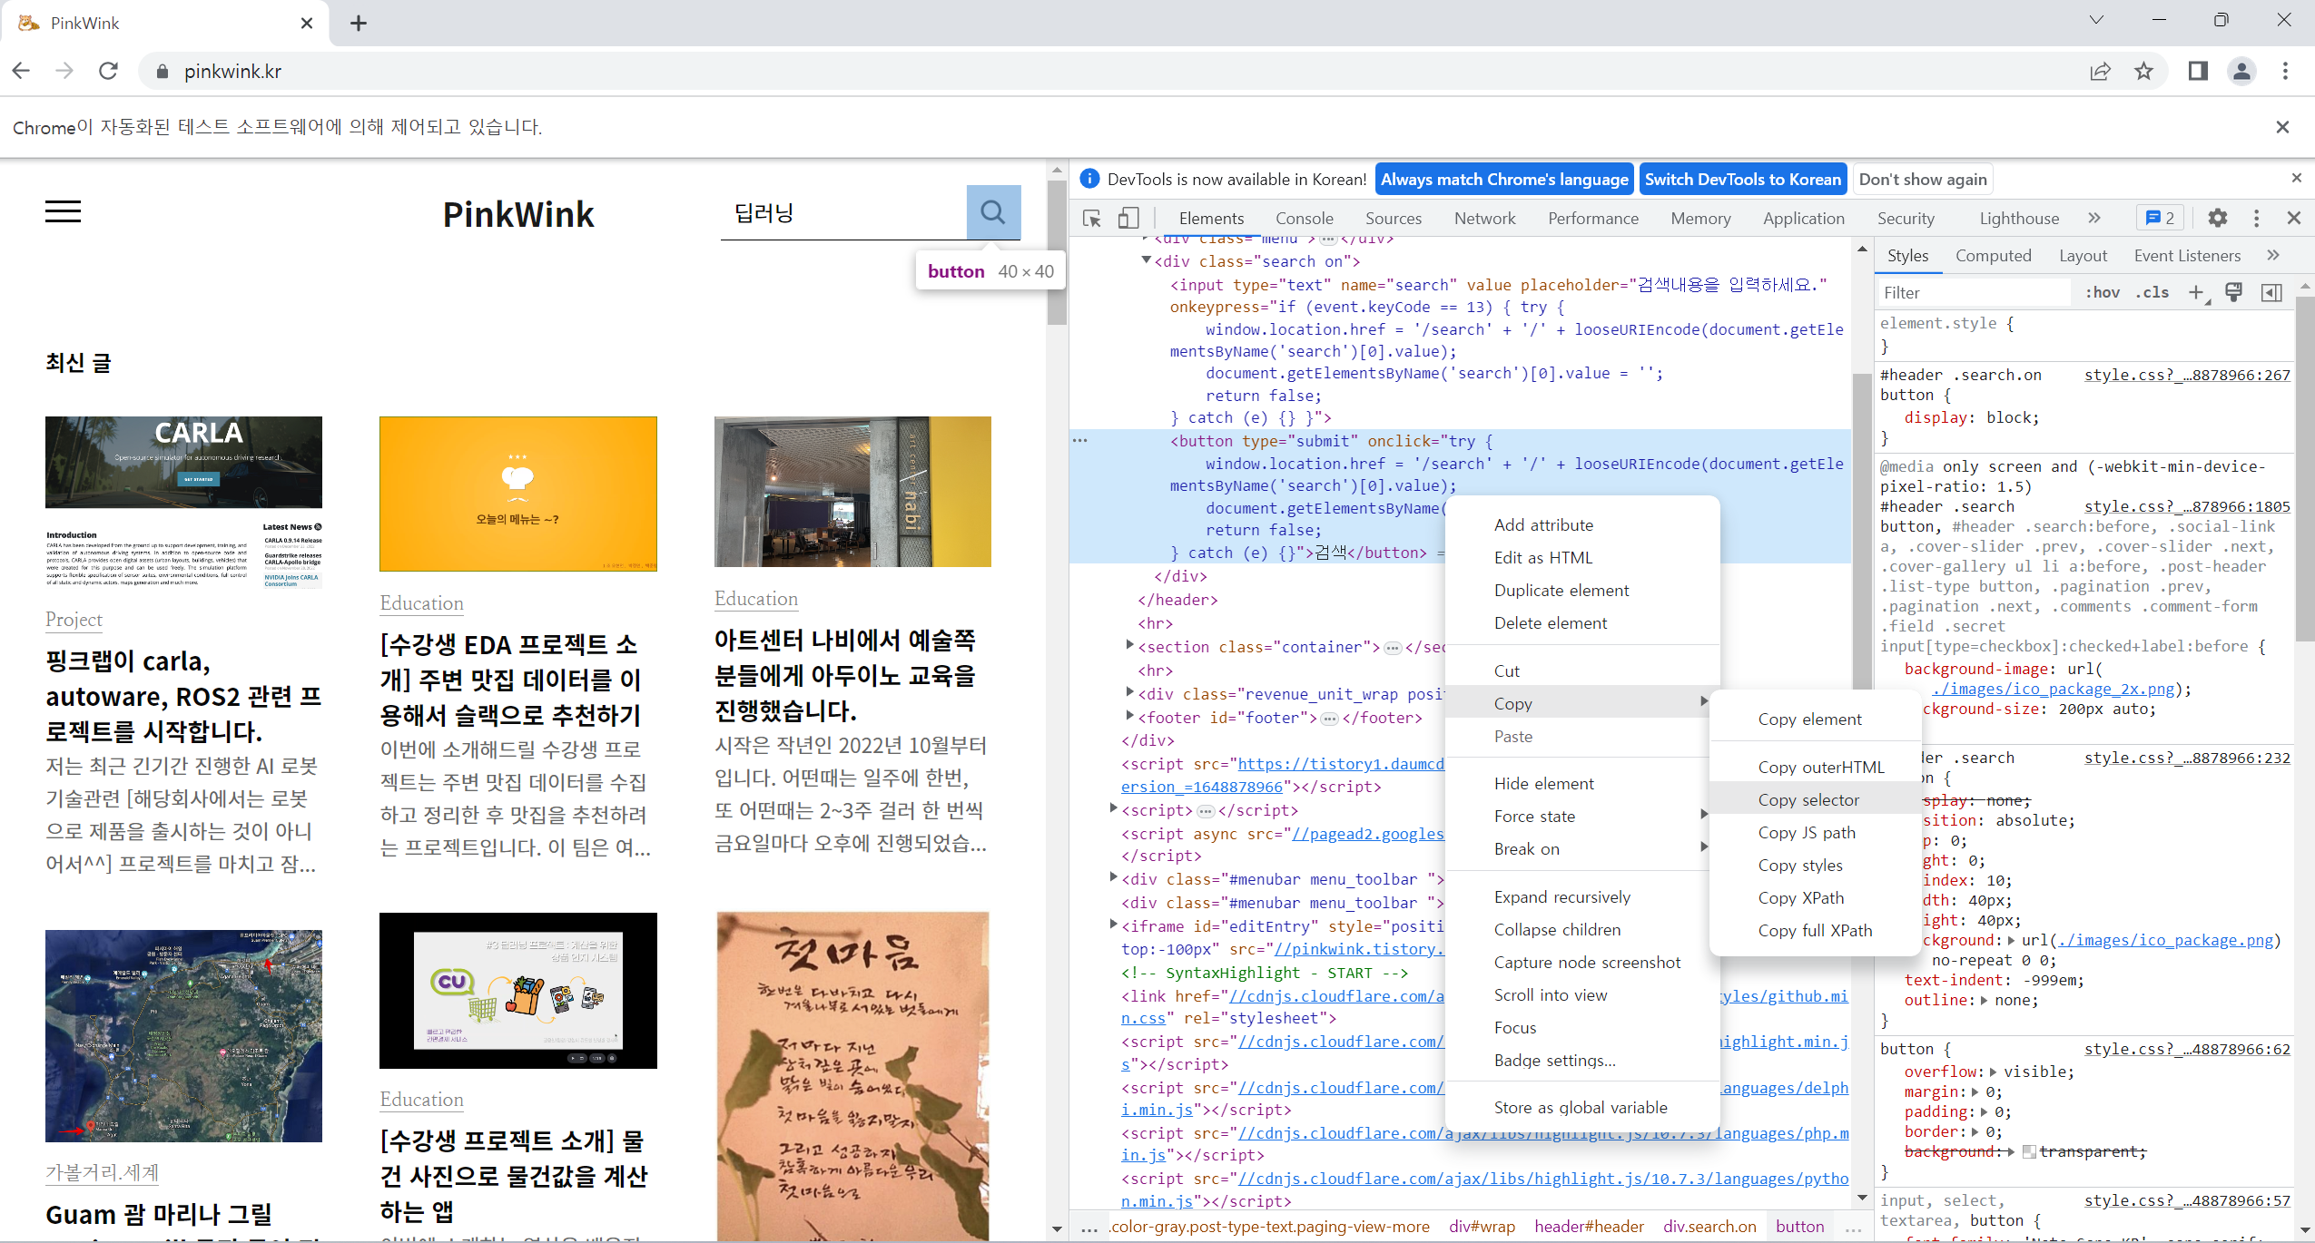Click Switch DevTools to Korean button

[1742, 179]
